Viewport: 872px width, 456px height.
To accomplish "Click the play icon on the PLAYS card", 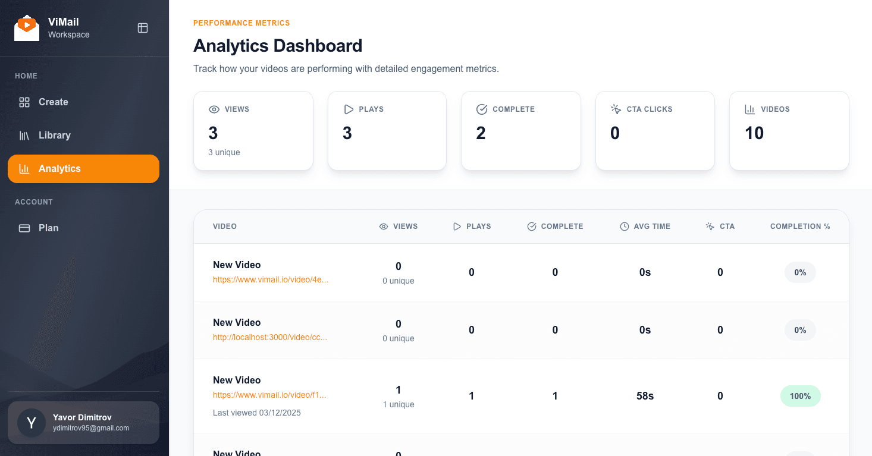I will [348, 109].
